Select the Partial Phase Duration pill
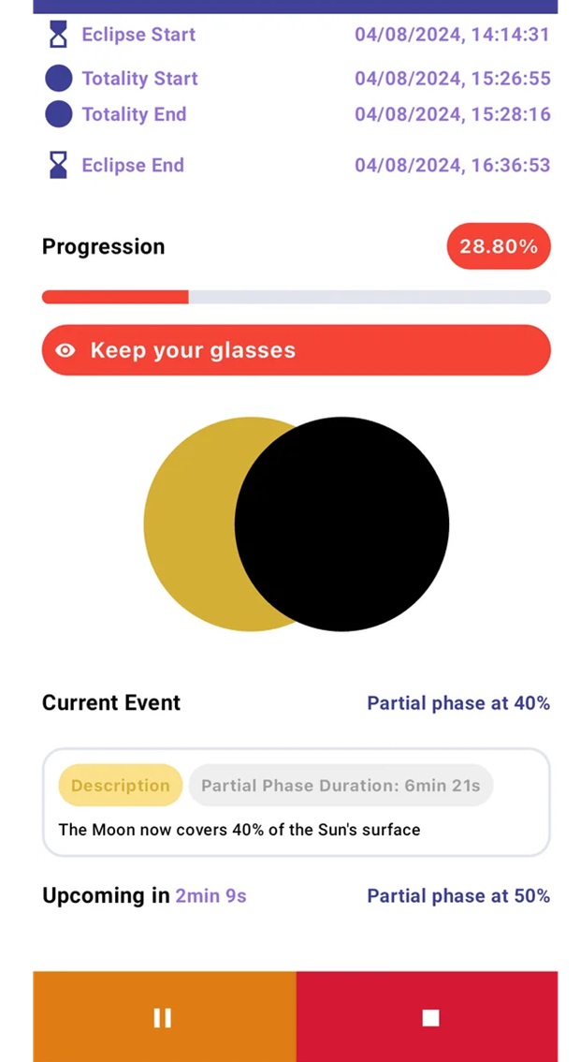Image resolution: width=580 pixels, height=1062 pixels. point(341,785)
